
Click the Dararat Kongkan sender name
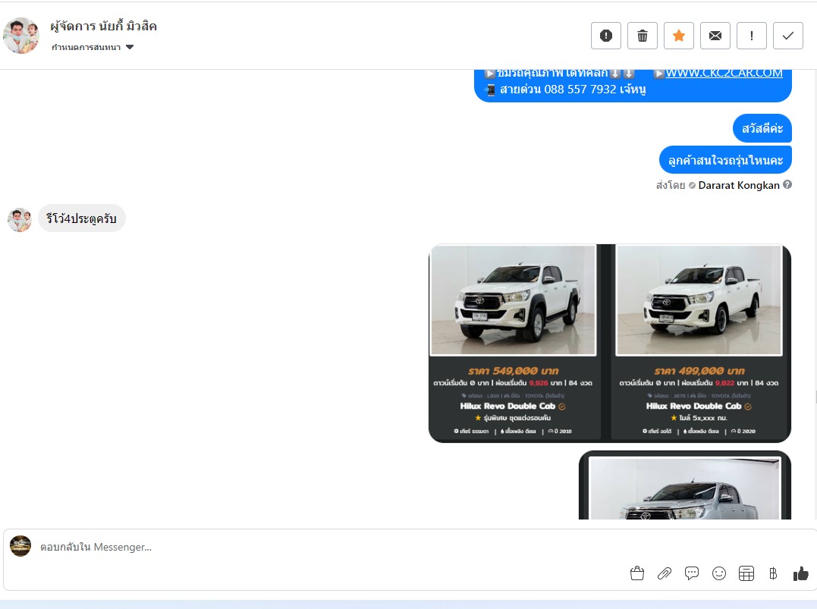click(739, 186)
